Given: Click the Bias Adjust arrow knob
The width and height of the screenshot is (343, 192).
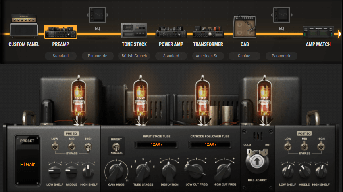Looking at the screenshot, I should 257,162.
